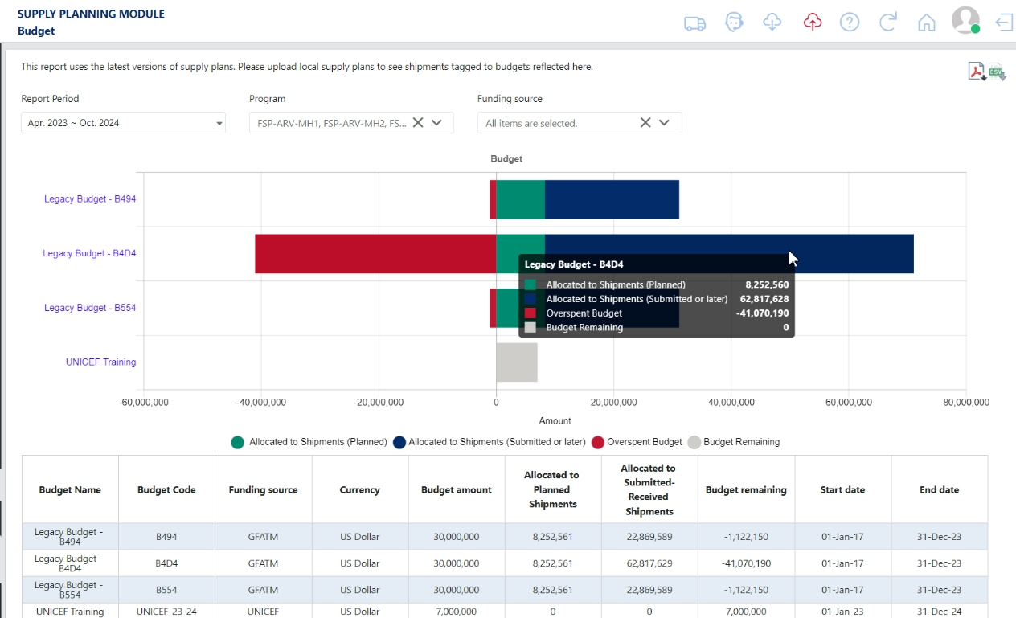
Task: Click the Budget Name column header
Action: pyautogui.click(x=71, y=490)
